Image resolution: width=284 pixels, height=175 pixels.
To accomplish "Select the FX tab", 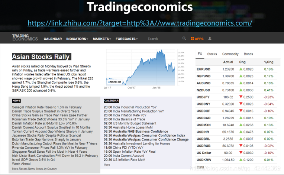I will (x=200, y=54).
